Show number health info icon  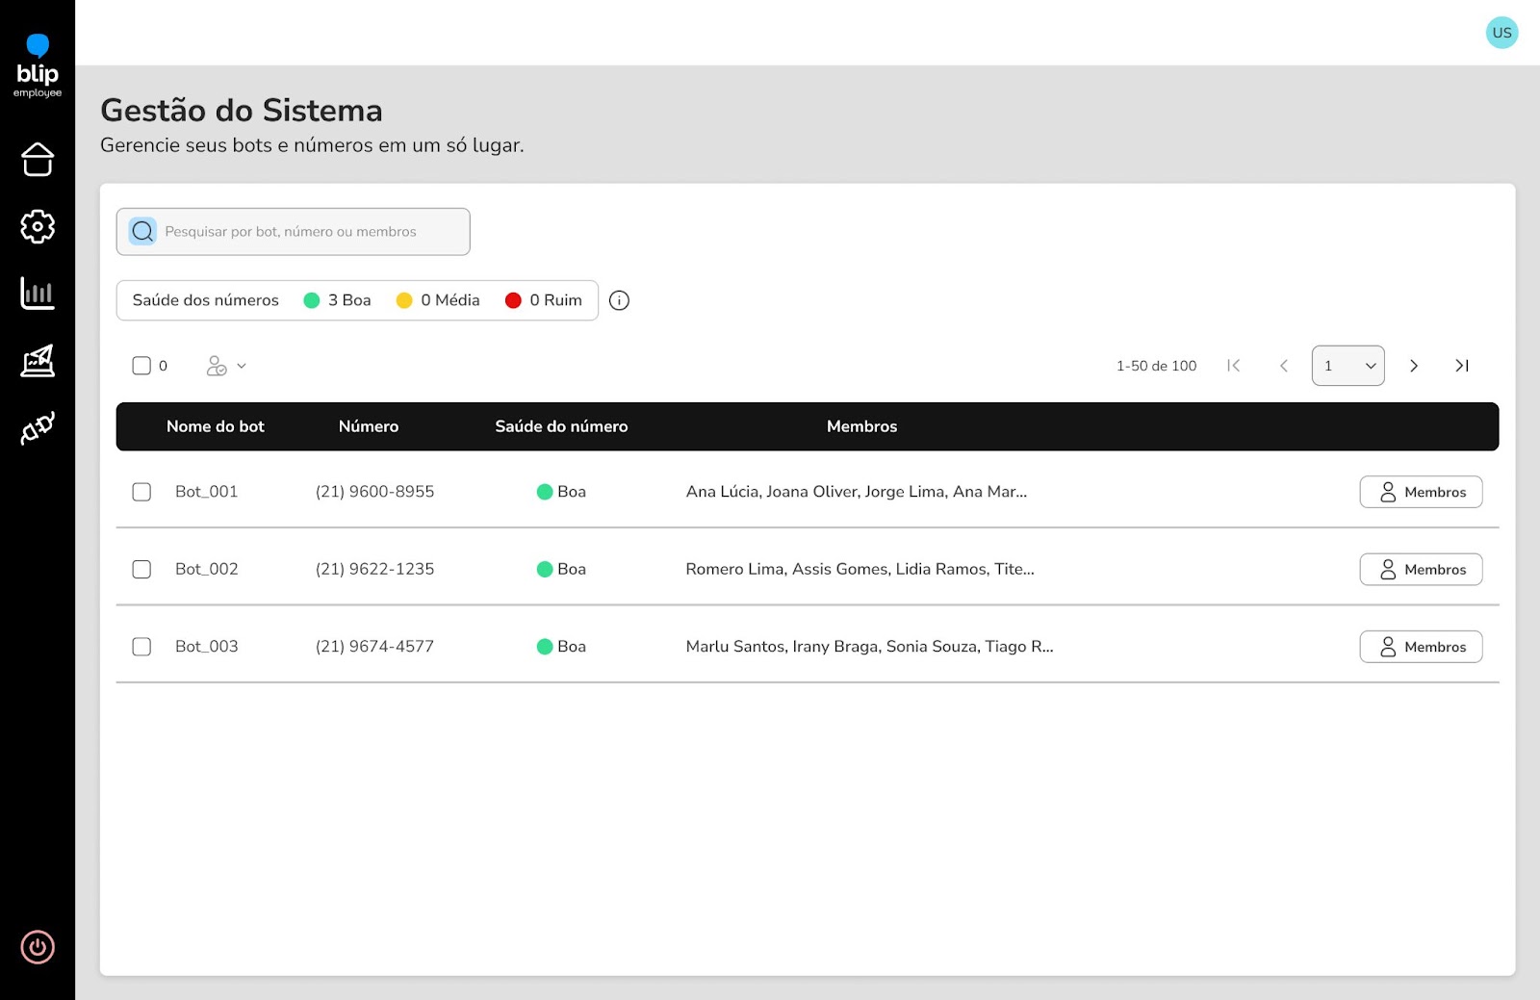pos(620,301)
